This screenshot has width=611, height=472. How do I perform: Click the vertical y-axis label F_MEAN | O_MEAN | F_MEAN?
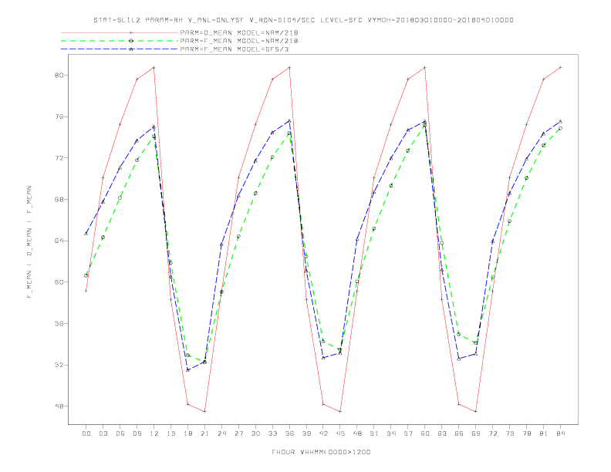click(29, 242)
